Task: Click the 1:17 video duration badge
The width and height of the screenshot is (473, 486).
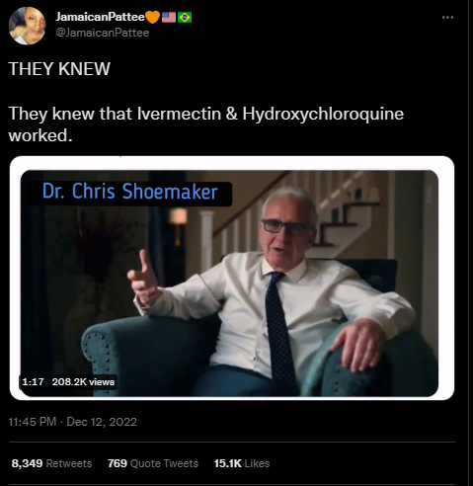Action: point(33,382)
